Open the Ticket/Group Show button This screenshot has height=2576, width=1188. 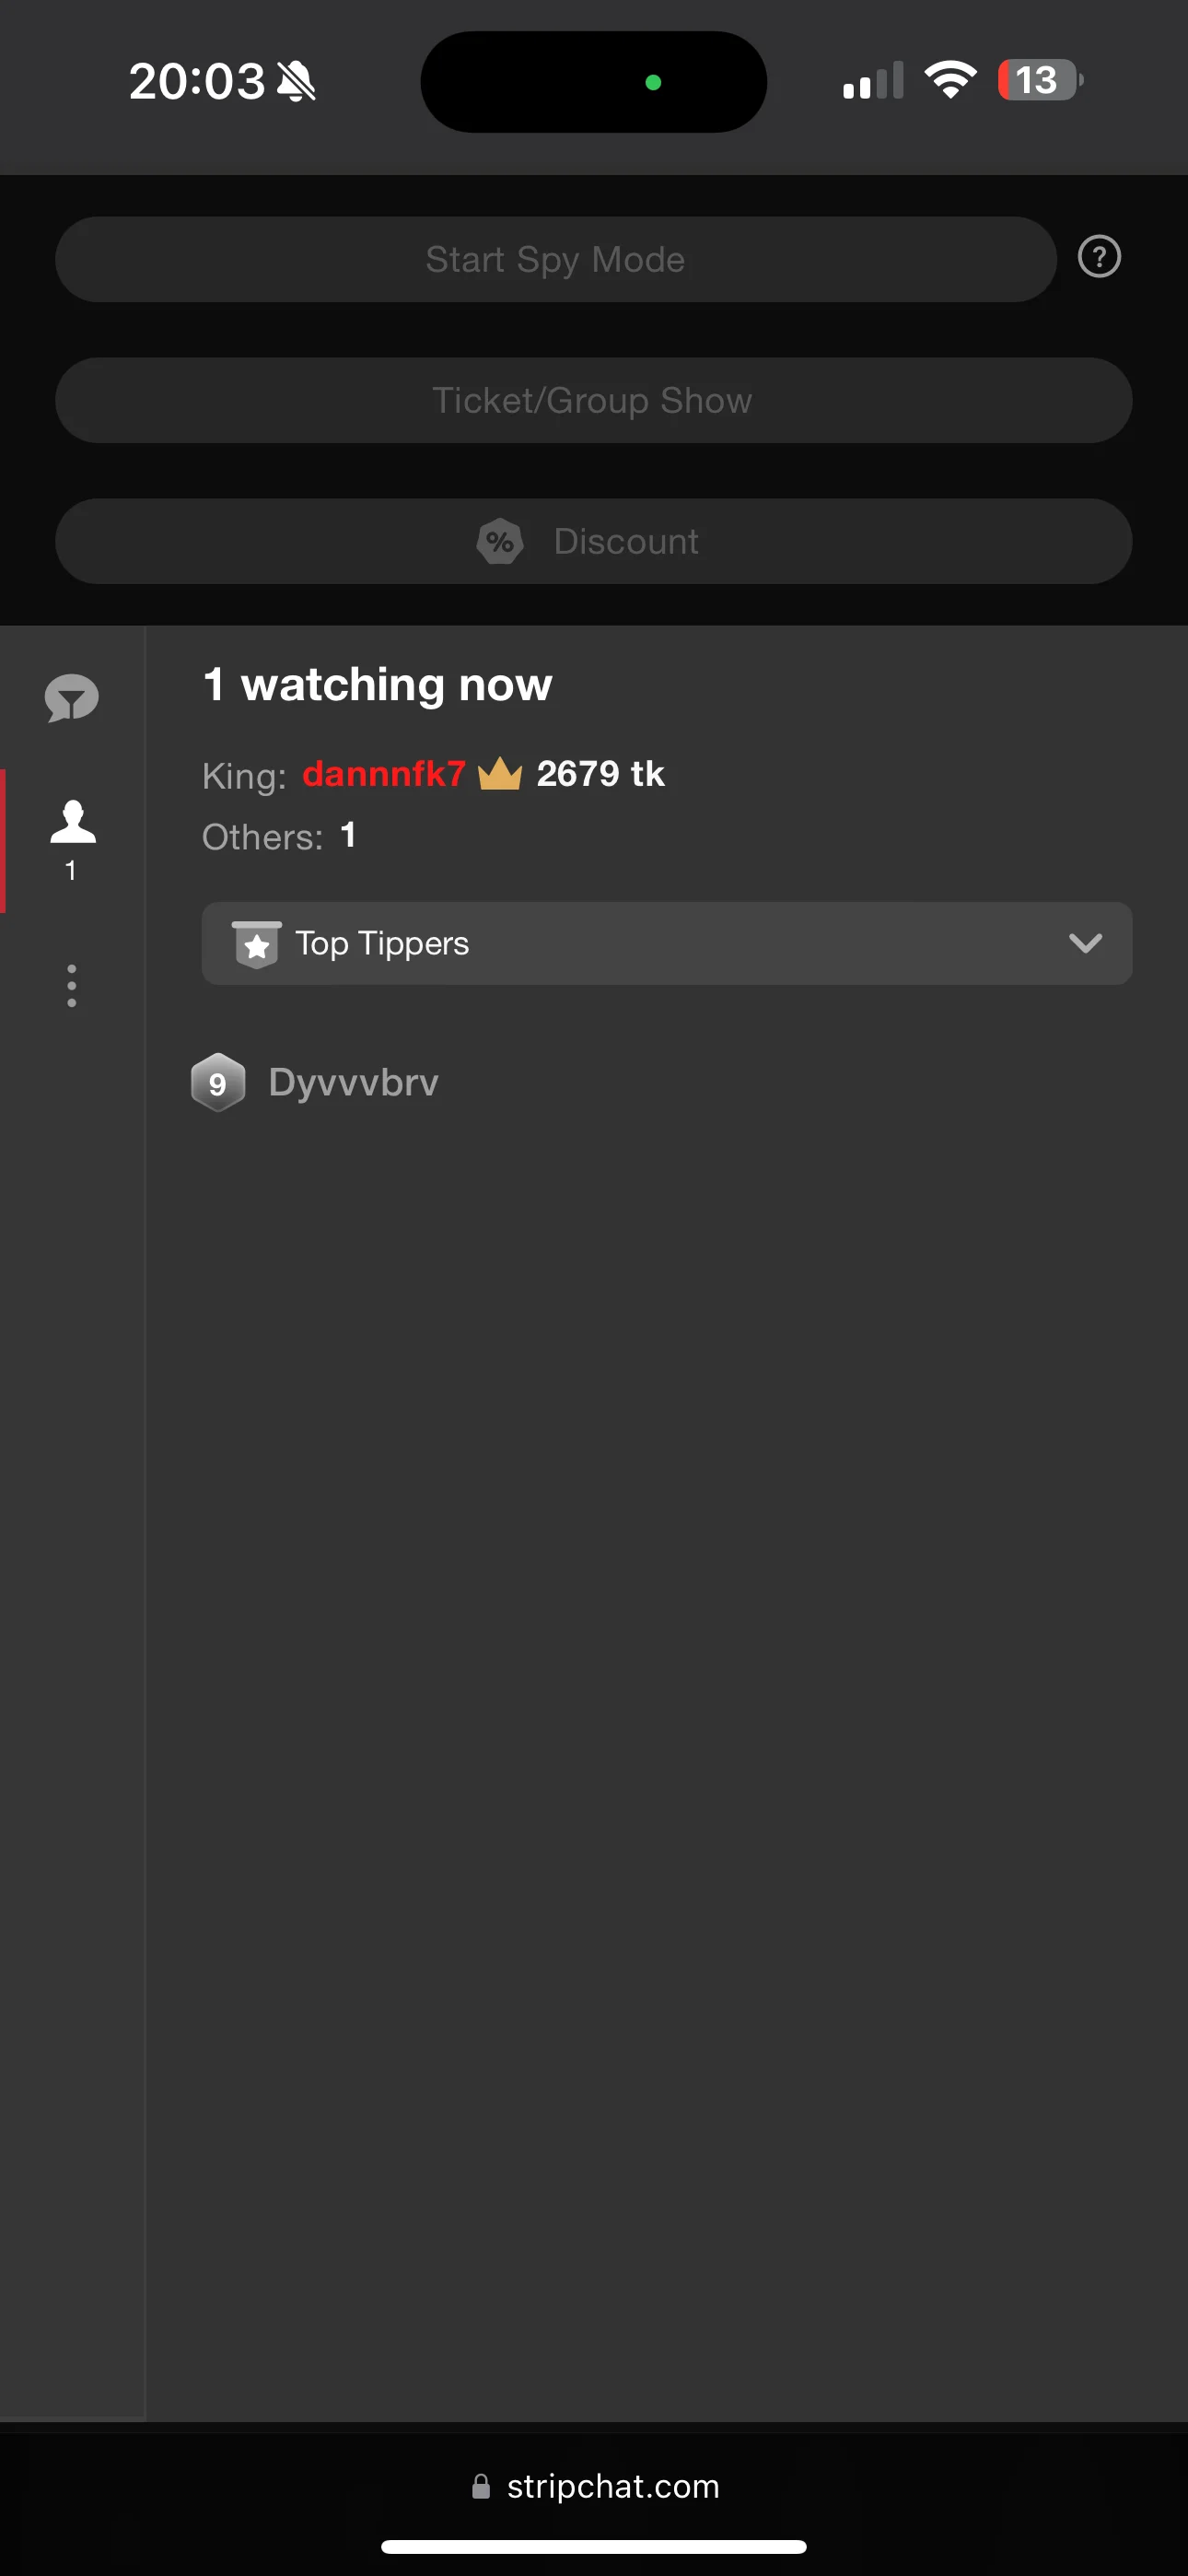click(x=593, y=401)
